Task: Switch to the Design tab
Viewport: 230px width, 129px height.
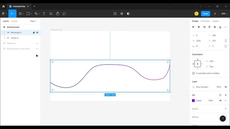Action: point(195,21)
